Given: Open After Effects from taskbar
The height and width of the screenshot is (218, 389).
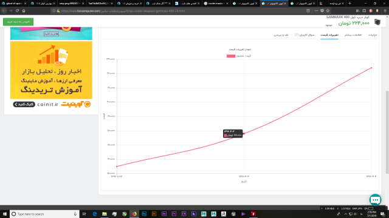Looking at the screenshot, I should [x=164, y=214].
